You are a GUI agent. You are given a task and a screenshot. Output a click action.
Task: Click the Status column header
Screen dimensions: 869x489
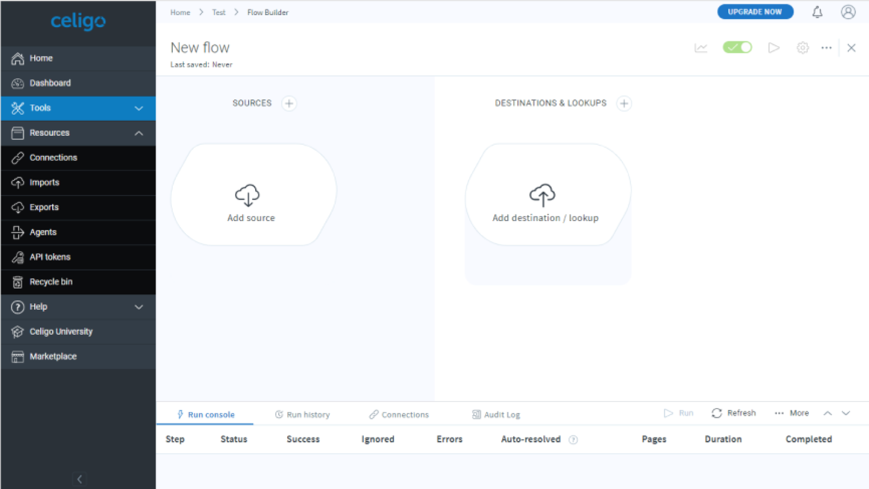[x=234, y=439]
